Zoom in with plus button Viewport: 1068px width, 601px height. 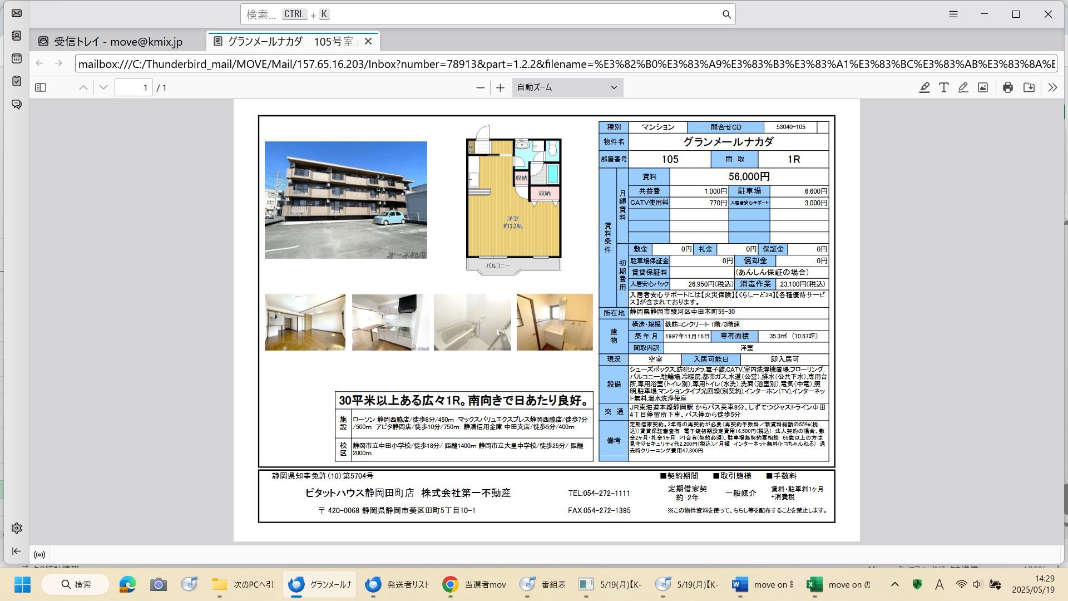[x=500, y=87]
